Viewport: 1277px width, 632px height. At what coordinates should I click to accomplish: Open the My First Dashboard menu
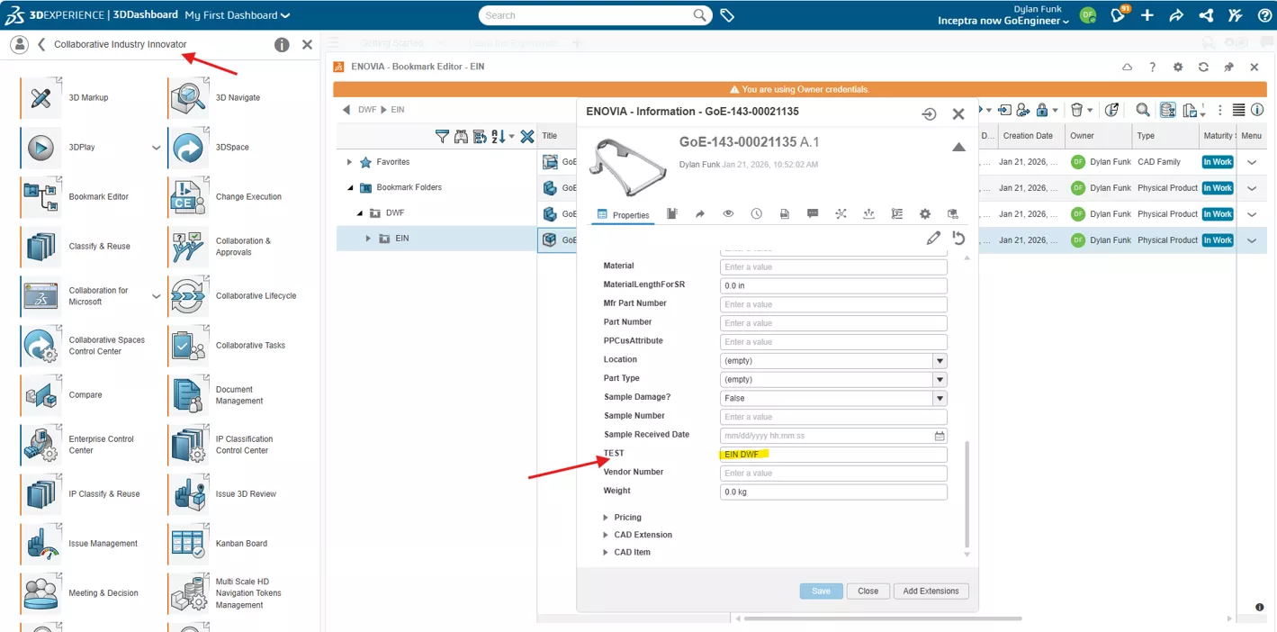pos(238,15)
